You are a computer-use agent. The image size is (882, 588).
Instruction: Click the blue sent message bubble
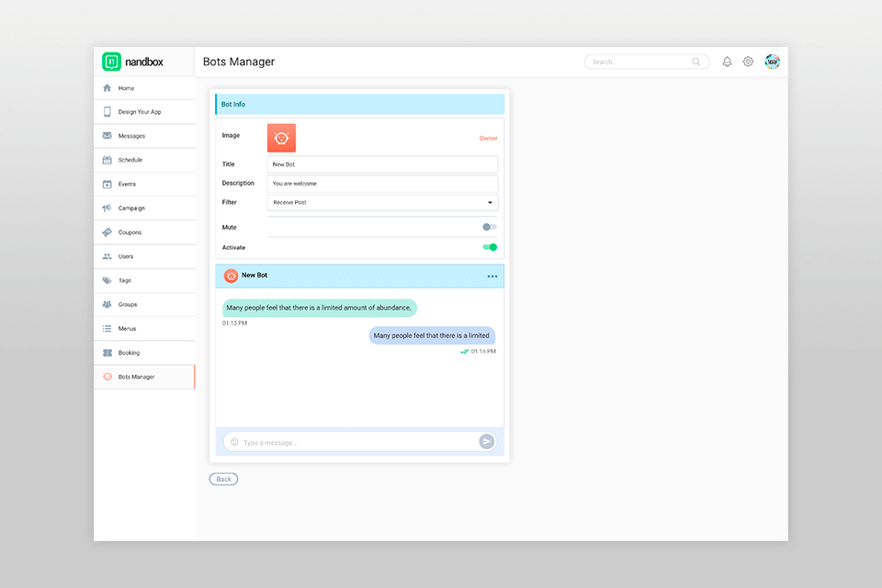[432, 335]
